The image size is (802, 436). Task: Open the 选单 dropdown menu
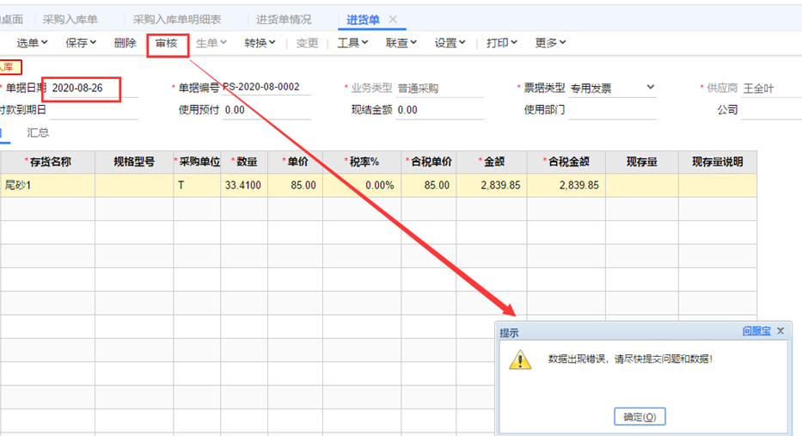(32, 43)
